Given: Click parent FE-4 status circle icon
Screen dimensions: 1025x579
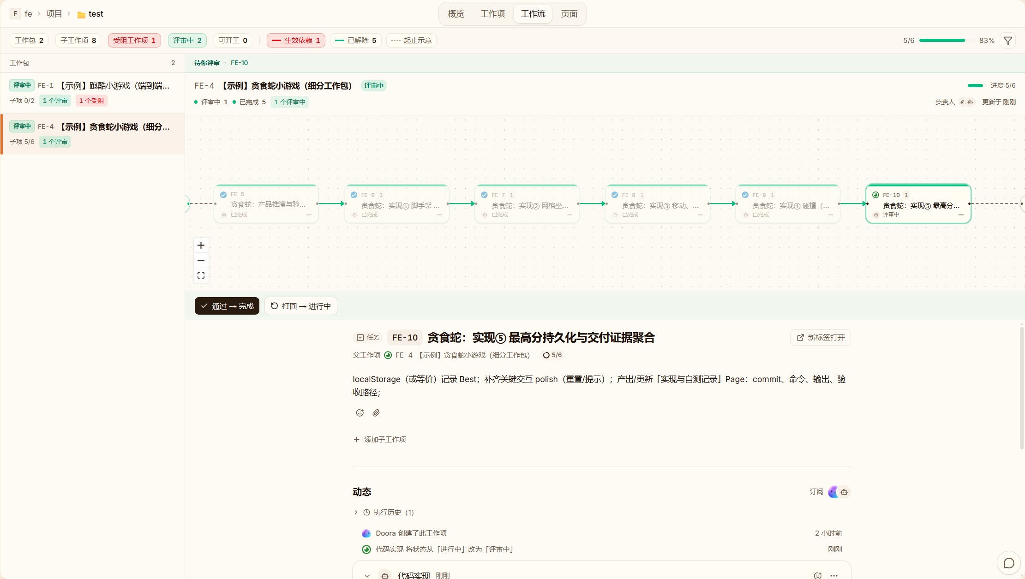Looking at the screenshot, I should pyautogui.click(x=388, y=355).
